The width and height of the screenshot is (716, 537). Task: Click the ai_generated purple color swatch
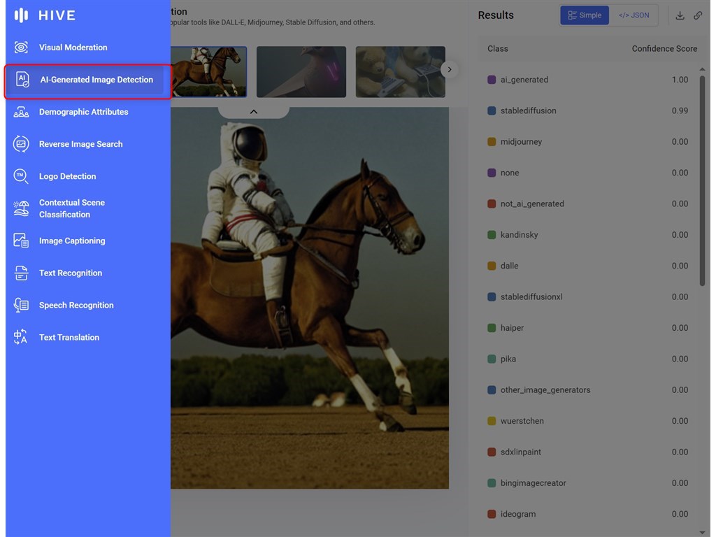(492, 80)
